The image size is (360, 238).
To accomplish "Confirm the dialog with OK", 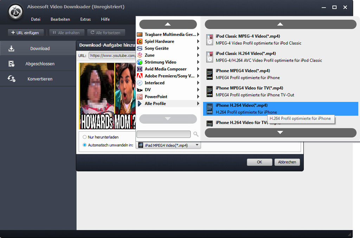I will pyautogui.click(x=259, y=162).
